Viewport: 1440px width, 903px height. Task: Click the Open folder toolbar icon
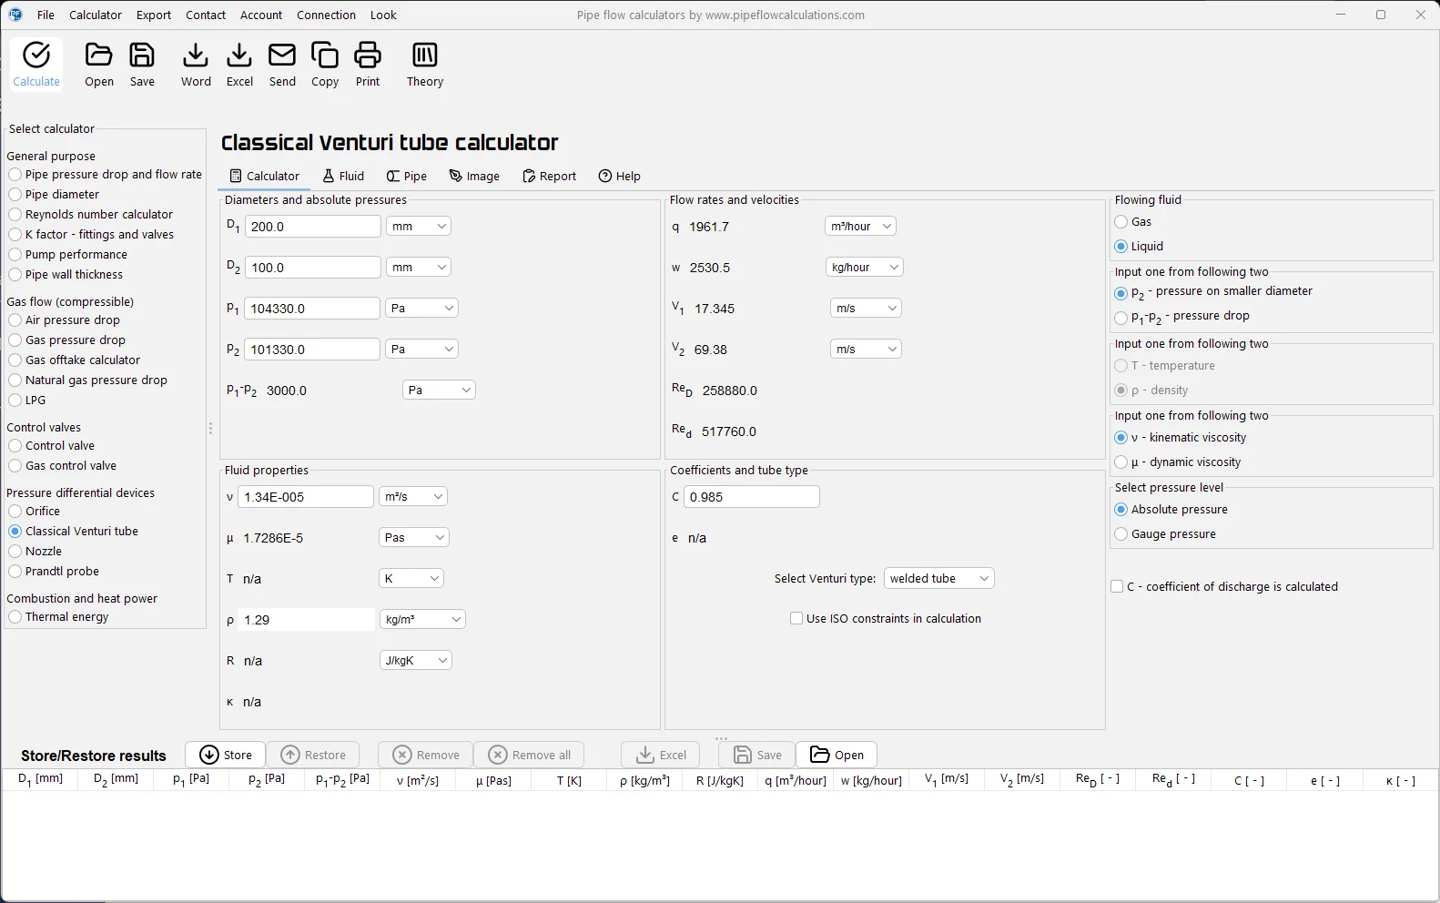pyautogui.click(x=98, y=65)
